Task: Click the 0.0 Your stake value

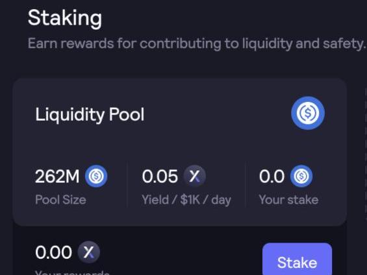Action: 272,176
